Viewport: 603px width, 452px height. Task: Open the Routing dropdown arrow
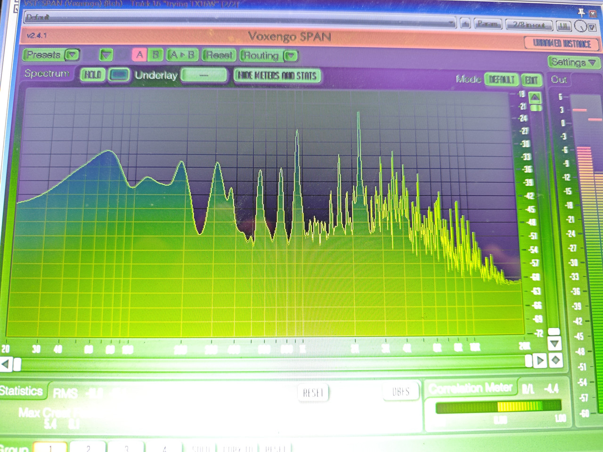[291, 56]
